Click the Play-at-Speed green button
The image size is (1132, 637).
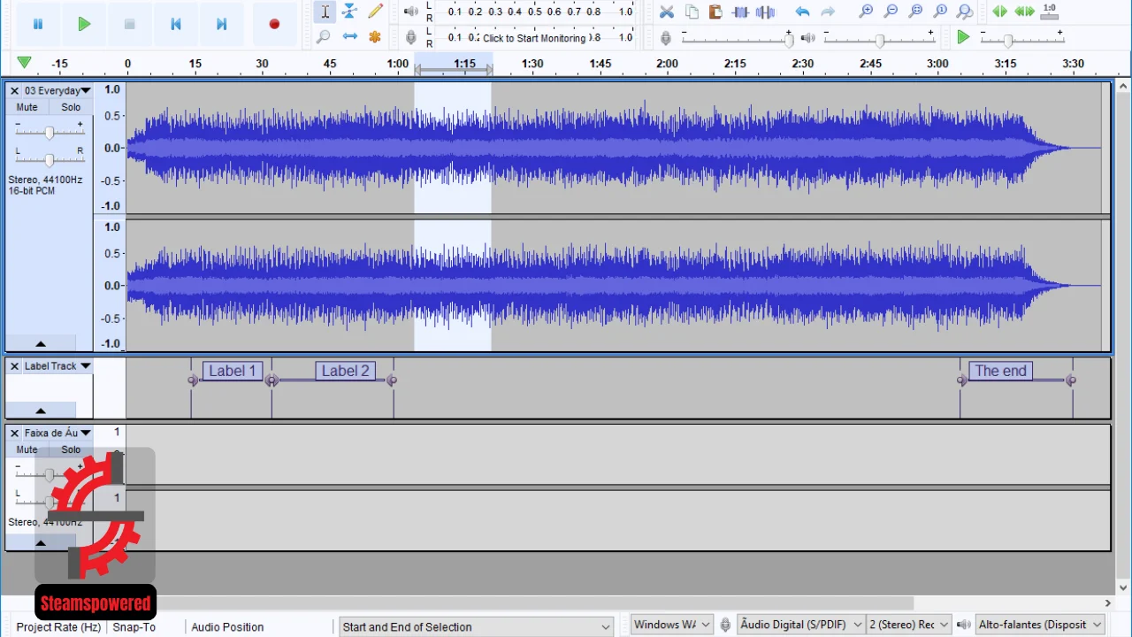963,37
